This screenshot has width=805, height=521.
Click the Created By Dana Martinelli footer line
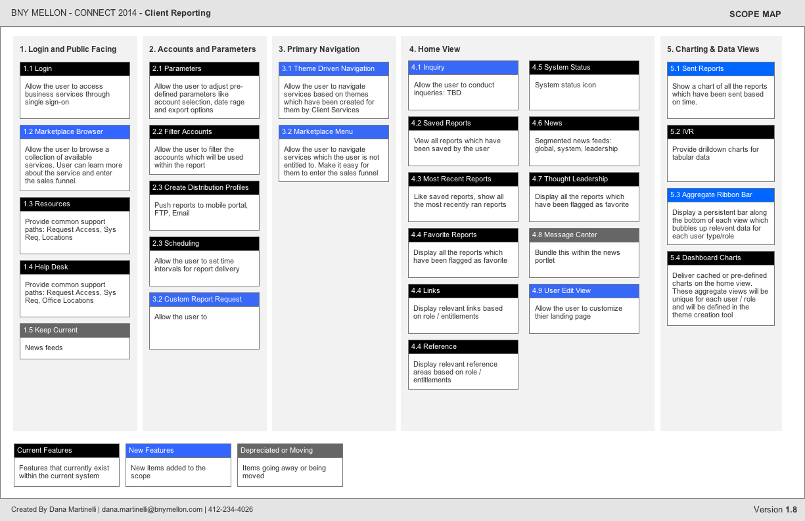(x=132, y=510)
